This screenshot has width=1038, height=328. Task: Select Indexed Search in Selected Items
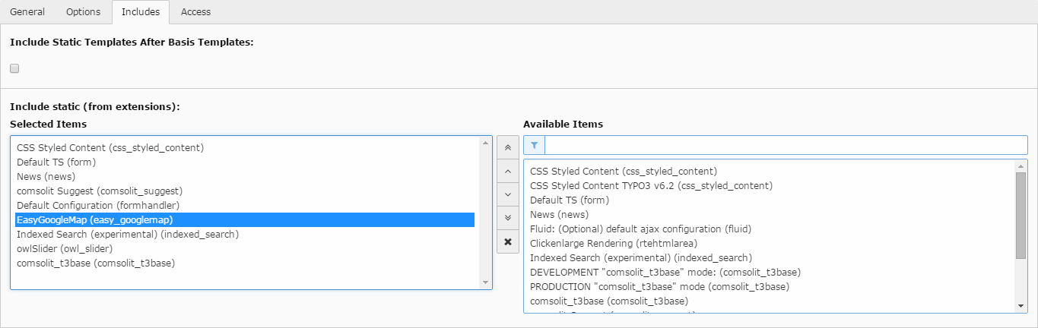coord(246,234)
